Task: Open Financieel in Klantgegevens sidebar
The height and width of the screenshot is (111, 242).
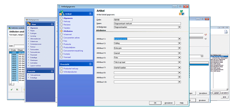Action: coord(33,55)
